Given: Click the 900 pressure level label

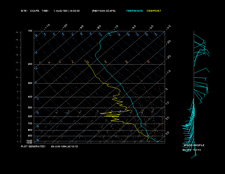Looking at the screenshot, I should coord(30,136).
